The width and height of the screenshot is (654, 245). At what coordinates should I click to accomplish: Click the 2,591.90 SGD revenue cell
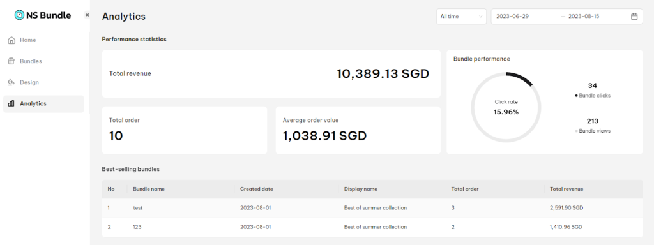(x=566, y=207)
